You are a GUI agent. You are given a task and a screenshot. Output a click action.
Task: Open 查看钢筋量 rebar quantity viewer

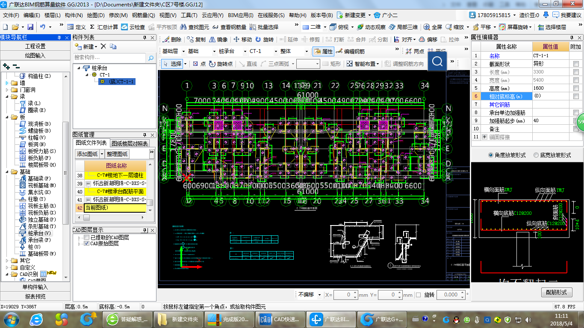[x=229, y=27]
